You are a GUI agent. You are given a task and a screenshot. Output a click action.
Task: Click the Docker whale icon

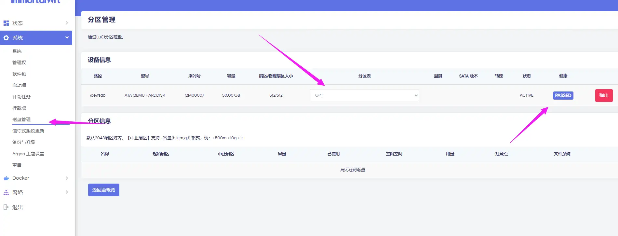click(x=6, y=178)
